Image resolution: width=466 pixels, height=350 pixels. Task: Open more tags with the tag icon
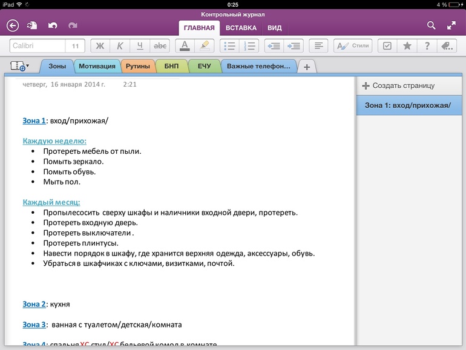coord(447,46)
